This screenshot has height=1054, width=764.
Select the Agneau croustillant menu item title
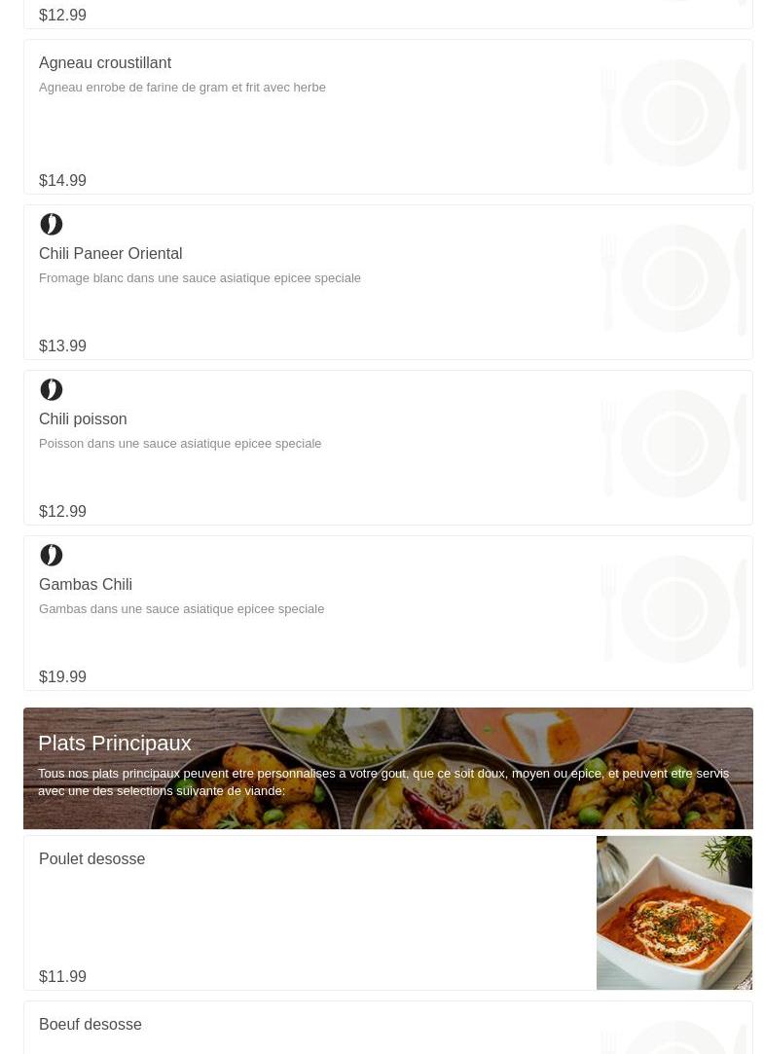(105, 62)
